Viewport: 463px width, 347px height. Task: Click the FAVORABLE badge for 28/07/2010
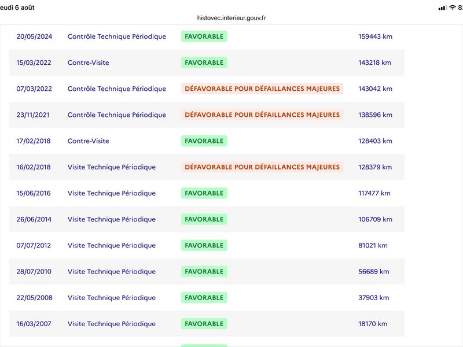[204, 271]
